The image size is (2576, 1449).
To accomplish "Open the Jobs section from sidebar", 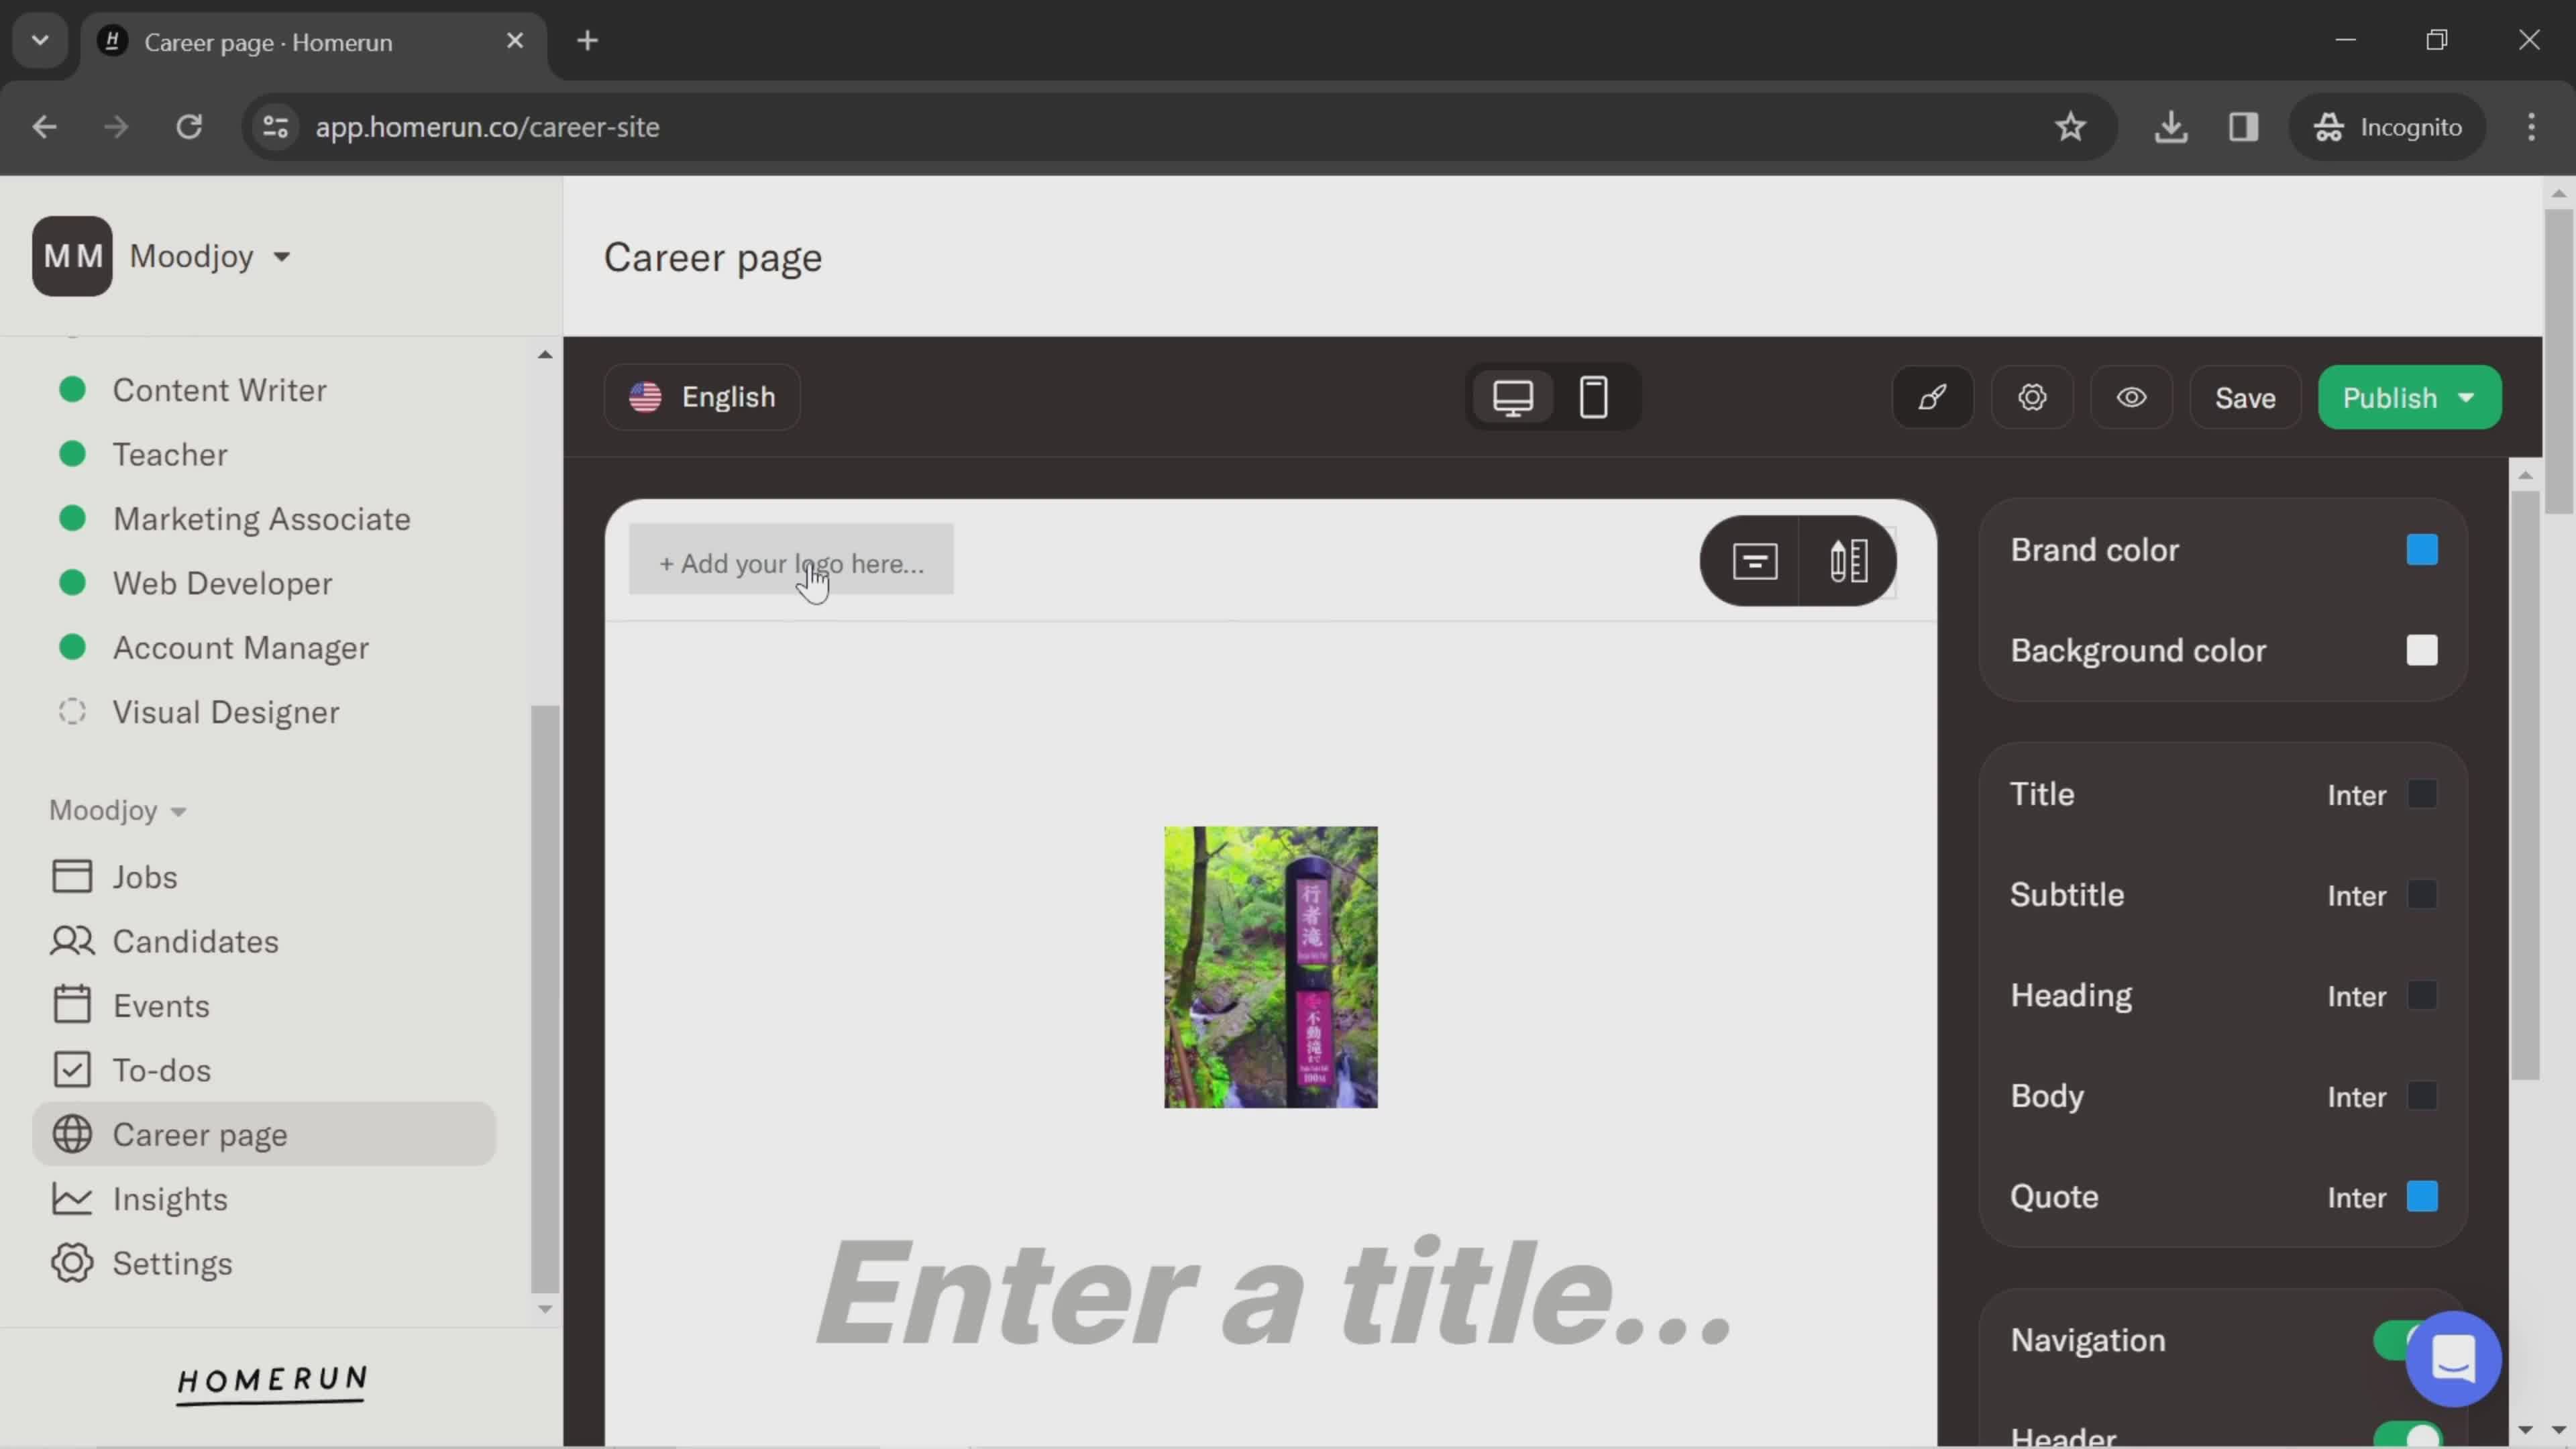I will pyautogui.click(x=145, y=875).
